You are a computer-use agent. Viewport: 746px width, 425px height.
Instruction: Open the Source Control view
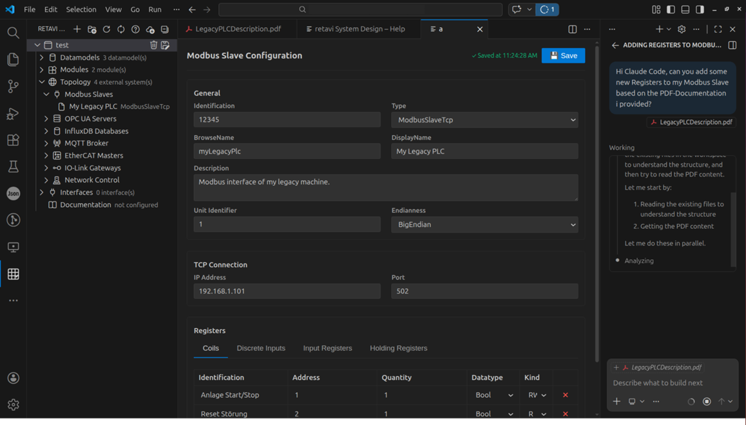coord(14,86)
